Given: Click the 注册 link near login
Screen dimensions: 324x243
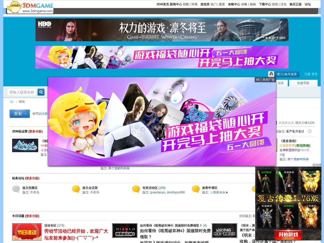Looking at the screenshot, I should tap(307, 74).
